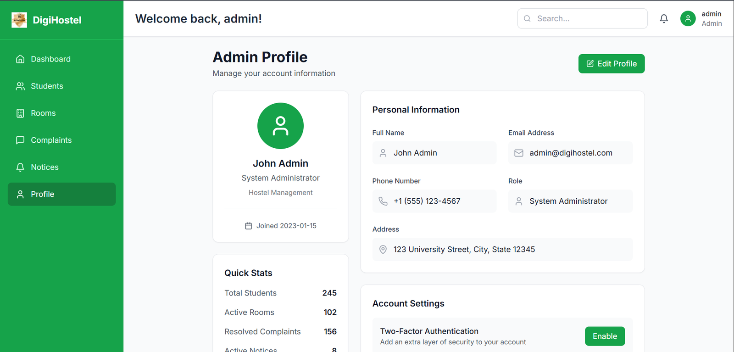Click the person icon in Full Name field
The image size is (734, 352).
click(x=383, y=153)
